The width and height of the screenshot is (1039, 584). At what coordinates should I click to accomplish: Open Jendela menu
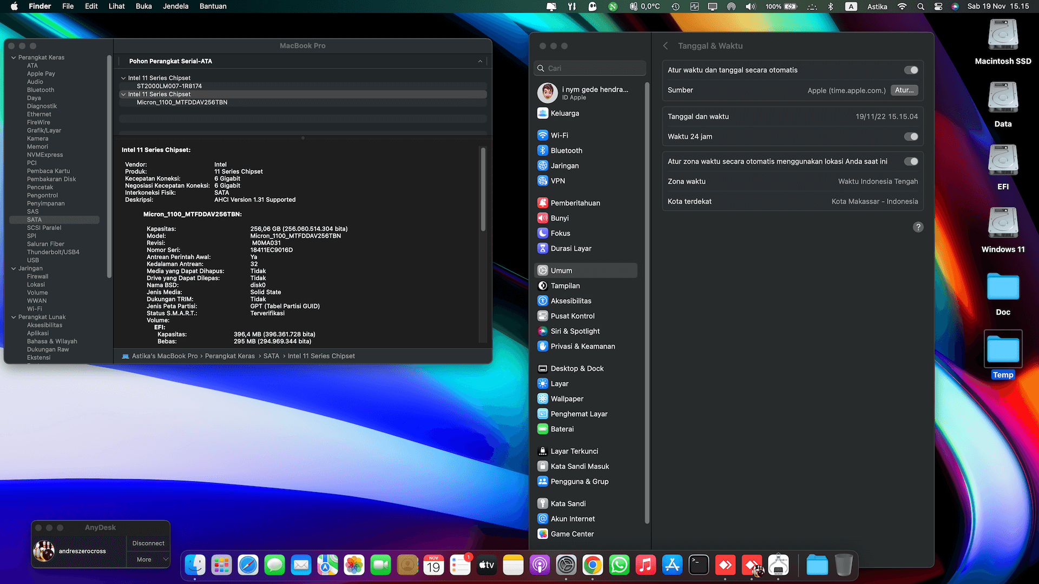pyautogui.click(x=176, y=6)
